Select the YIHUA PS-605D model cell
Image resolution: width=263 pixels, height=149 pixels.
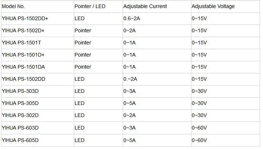[37, 140]
